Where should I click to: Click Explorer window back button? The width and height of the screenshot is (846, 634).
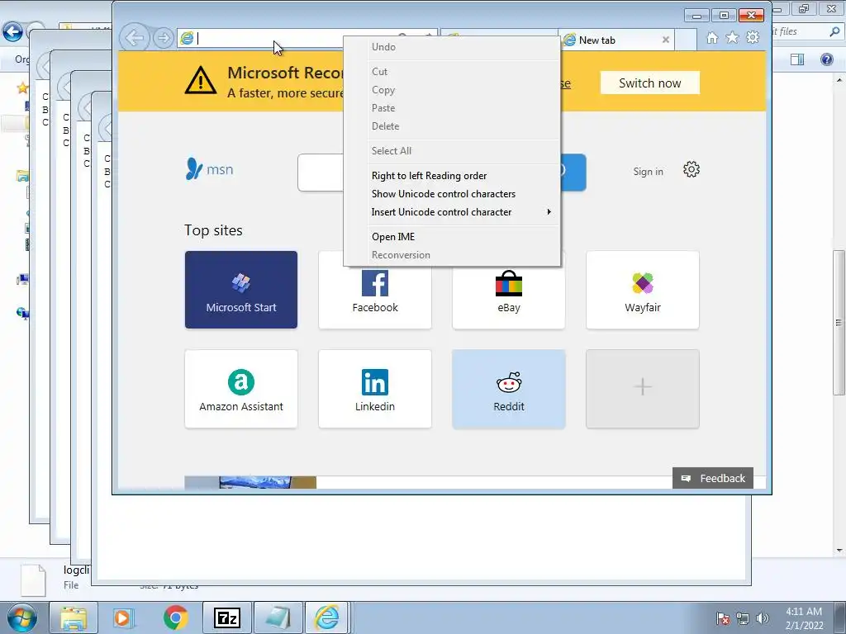pos(12,32)
